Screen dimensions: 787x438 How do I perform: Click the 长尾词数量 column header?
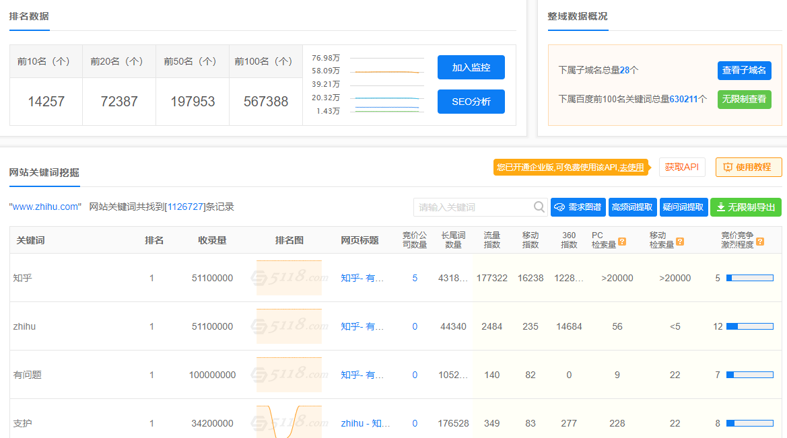pos(453,240)
